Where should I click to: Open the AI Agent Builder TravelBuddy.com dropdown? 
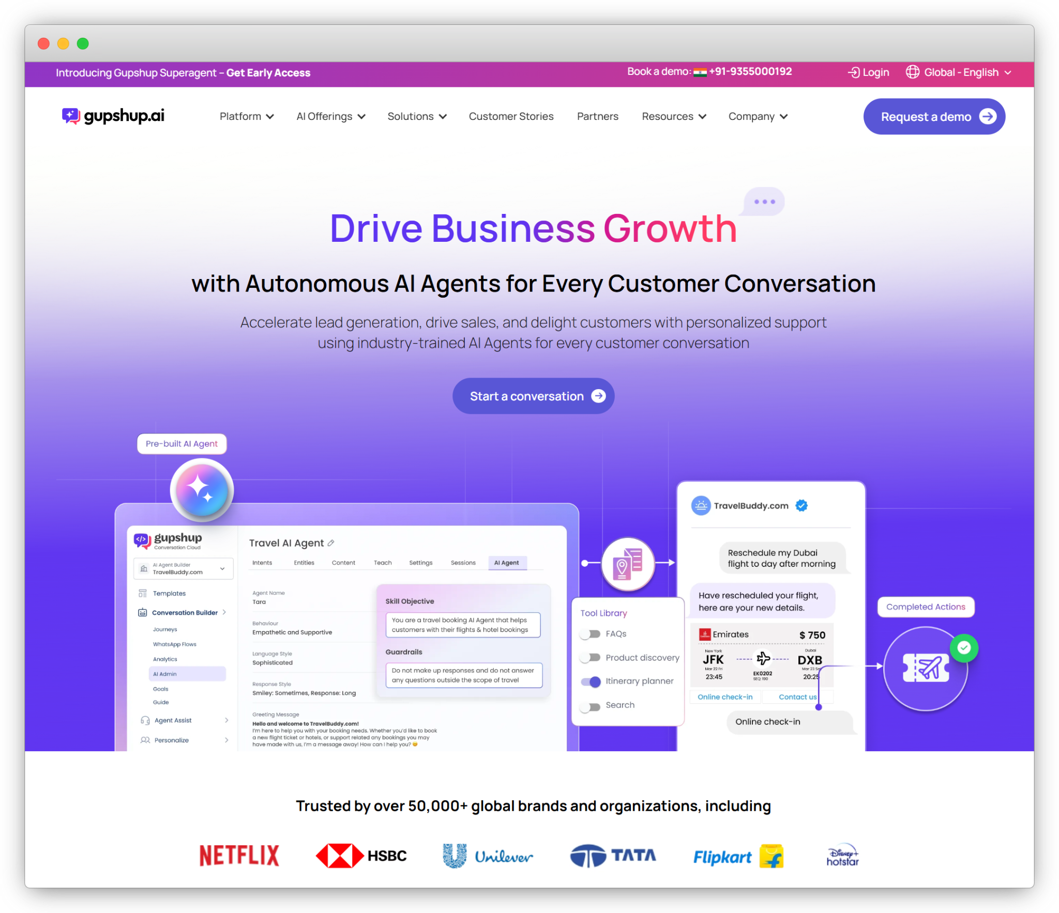184,568
